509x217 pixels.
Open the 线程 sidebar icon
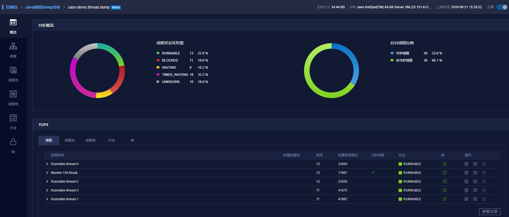click(x=13, y=46)
